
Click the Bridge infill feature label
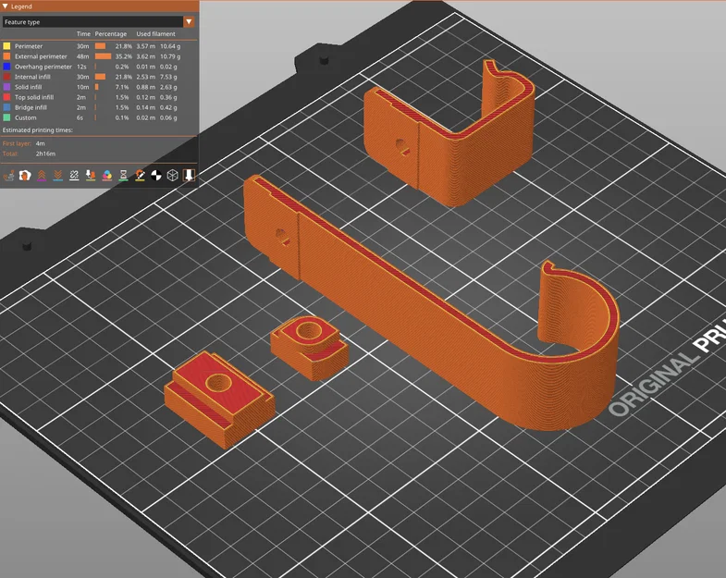tap(31, 107)
